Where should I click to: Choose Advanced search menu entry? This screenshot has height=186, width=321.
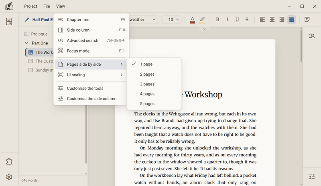coord(91,40)
